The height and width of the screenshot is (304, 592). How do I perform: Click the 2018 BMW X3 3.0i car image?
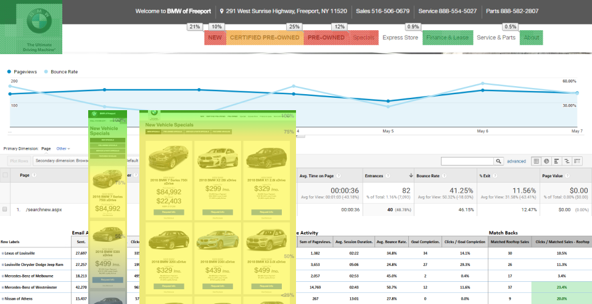[x=266, y=241]
